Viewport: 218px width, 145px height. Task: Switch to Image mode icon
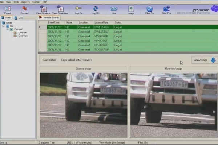click(131, 9)
